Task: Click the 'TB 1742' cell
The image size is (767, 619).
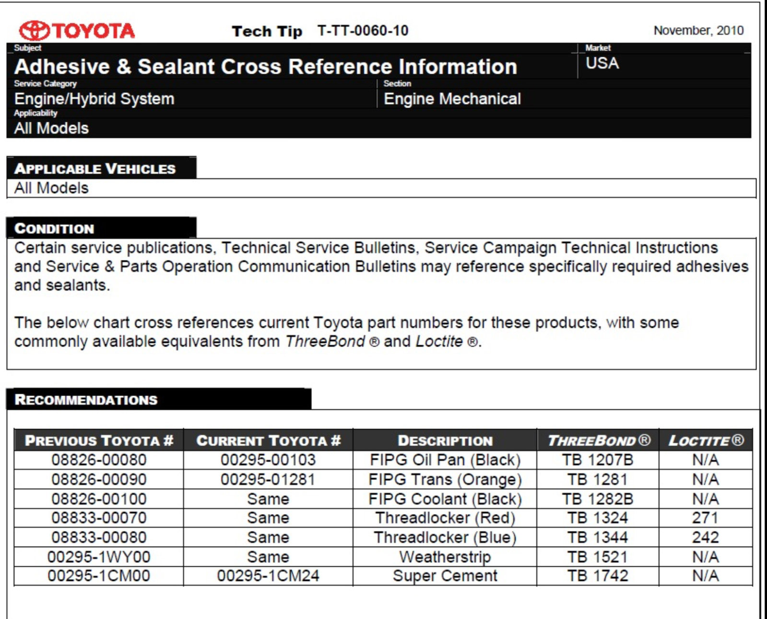Action: pos(598,576)
